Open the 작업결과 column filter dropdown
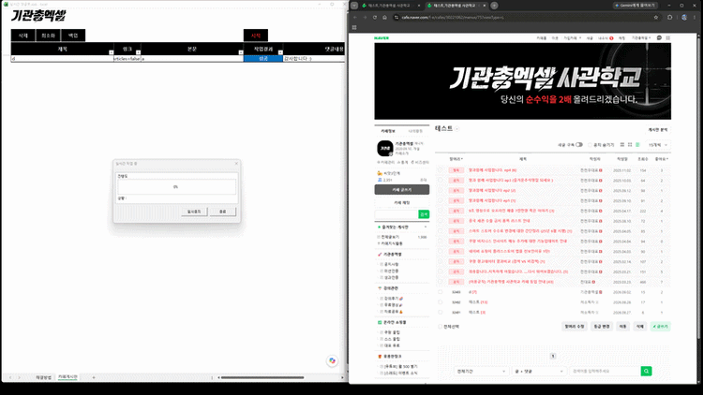This screenshot has width=703, height=395. click(280, 52)
